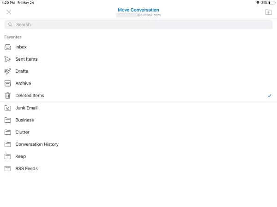Tap the Move Conversation title
Screen dimensions: 277x207
pyautogui.click(x=138, y=10)
